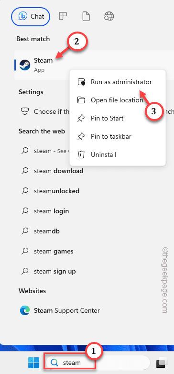Select Open file location menu entry
Image resolution: width=174 pixels, height=374 pixels.
(117, 100)
